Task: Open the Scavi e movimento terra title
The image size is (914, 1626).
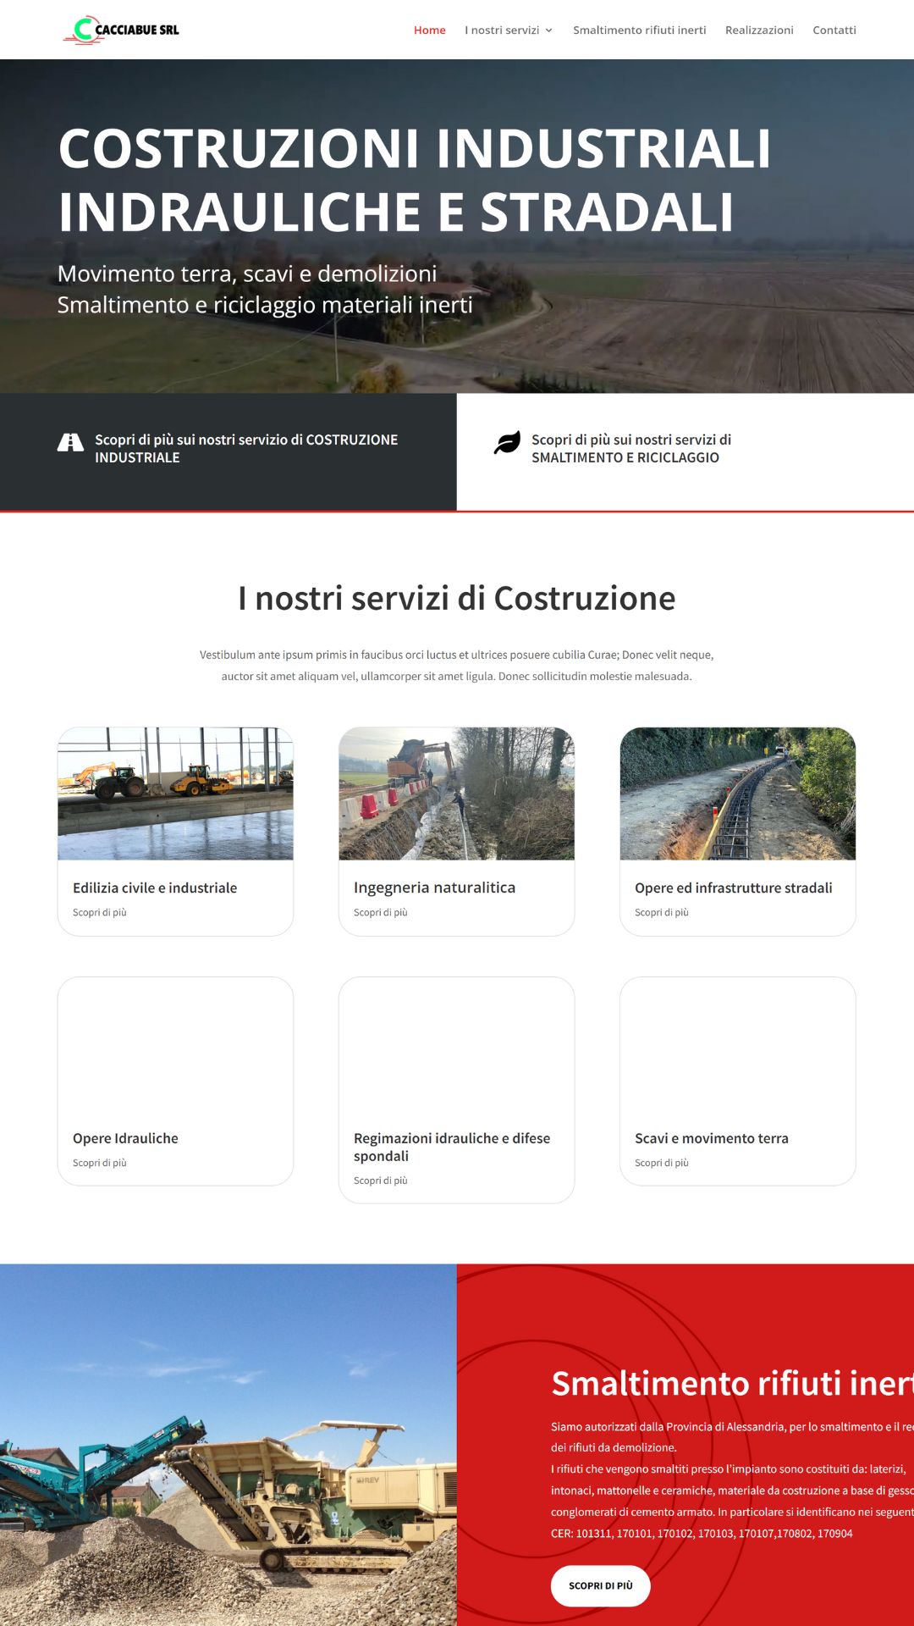Action: point(712,1138)
